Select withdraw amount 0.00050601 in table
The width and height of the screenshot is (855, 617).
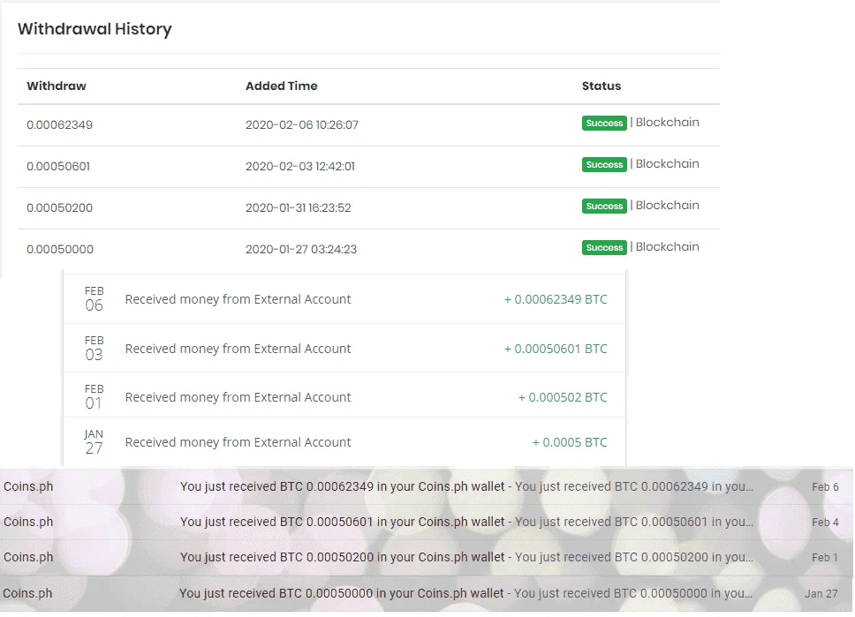click(58, 166)
